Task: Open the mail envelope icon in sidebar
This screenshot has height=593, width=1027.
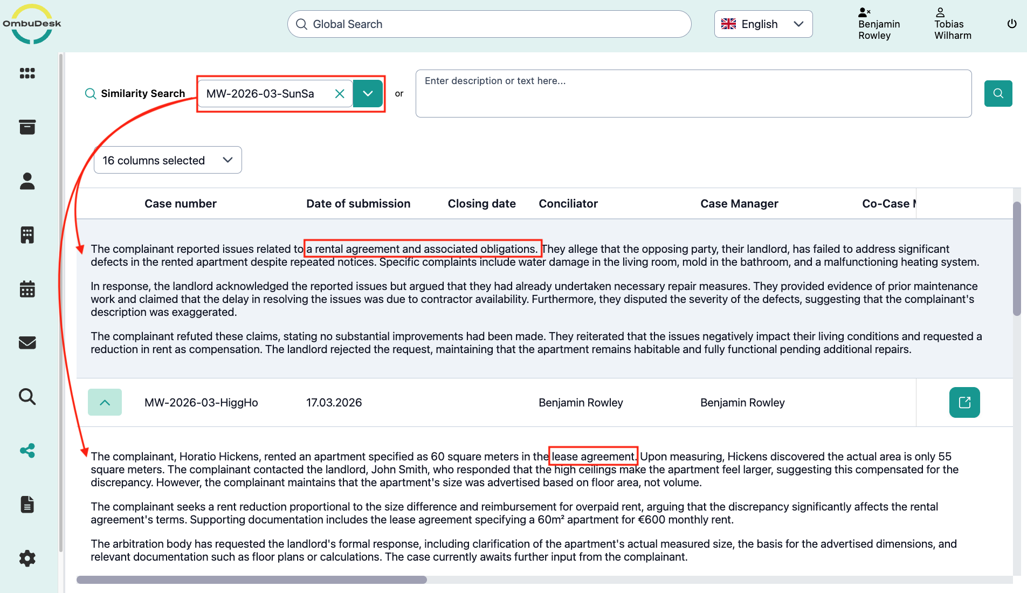Action: 27,343
